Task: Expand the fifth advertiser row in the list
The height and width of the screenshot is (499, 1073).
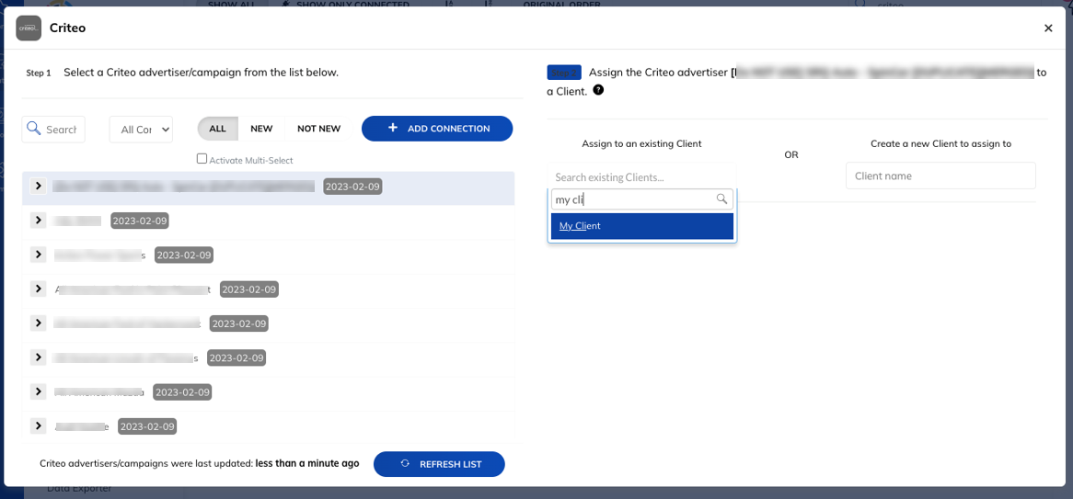Action: 39,323
